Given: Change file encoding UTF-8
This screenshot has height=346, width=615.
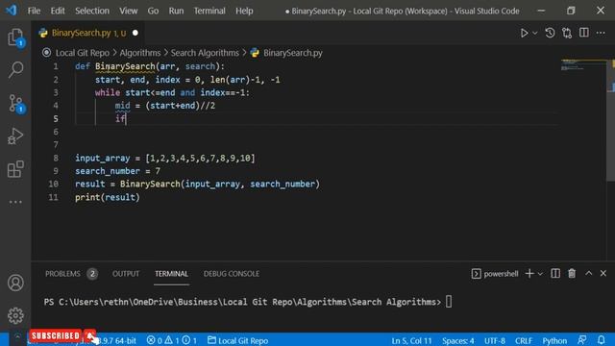Looking at the screenshot, I should (x=495, y=340).
